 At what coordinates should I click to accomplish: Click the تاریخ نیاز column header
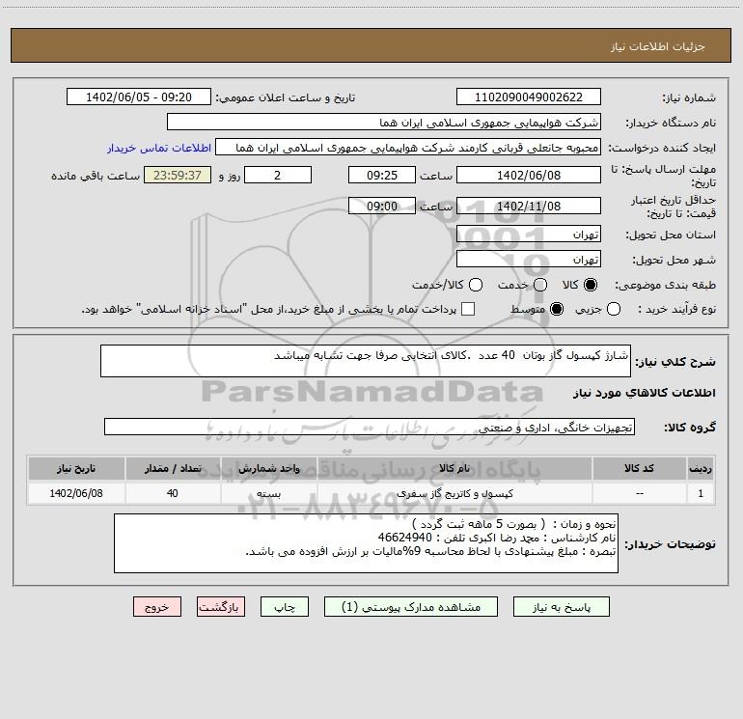click(76, 468)
